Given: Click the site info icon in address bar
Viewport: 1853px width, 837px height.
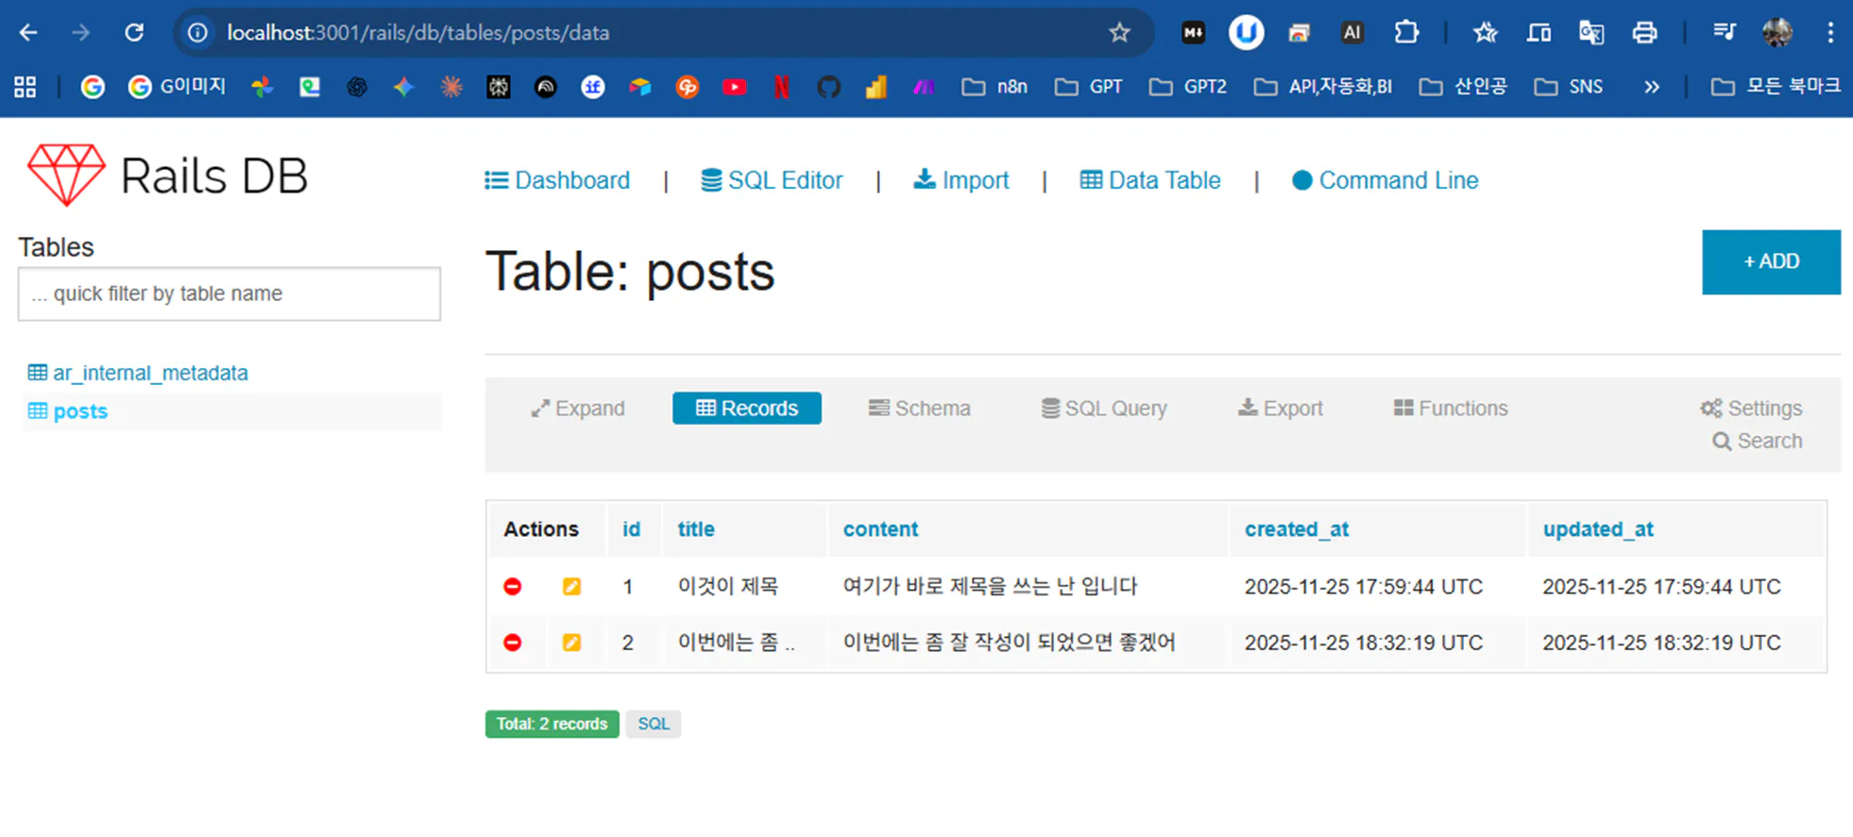Looking at the screenshot, I should 197,33.
